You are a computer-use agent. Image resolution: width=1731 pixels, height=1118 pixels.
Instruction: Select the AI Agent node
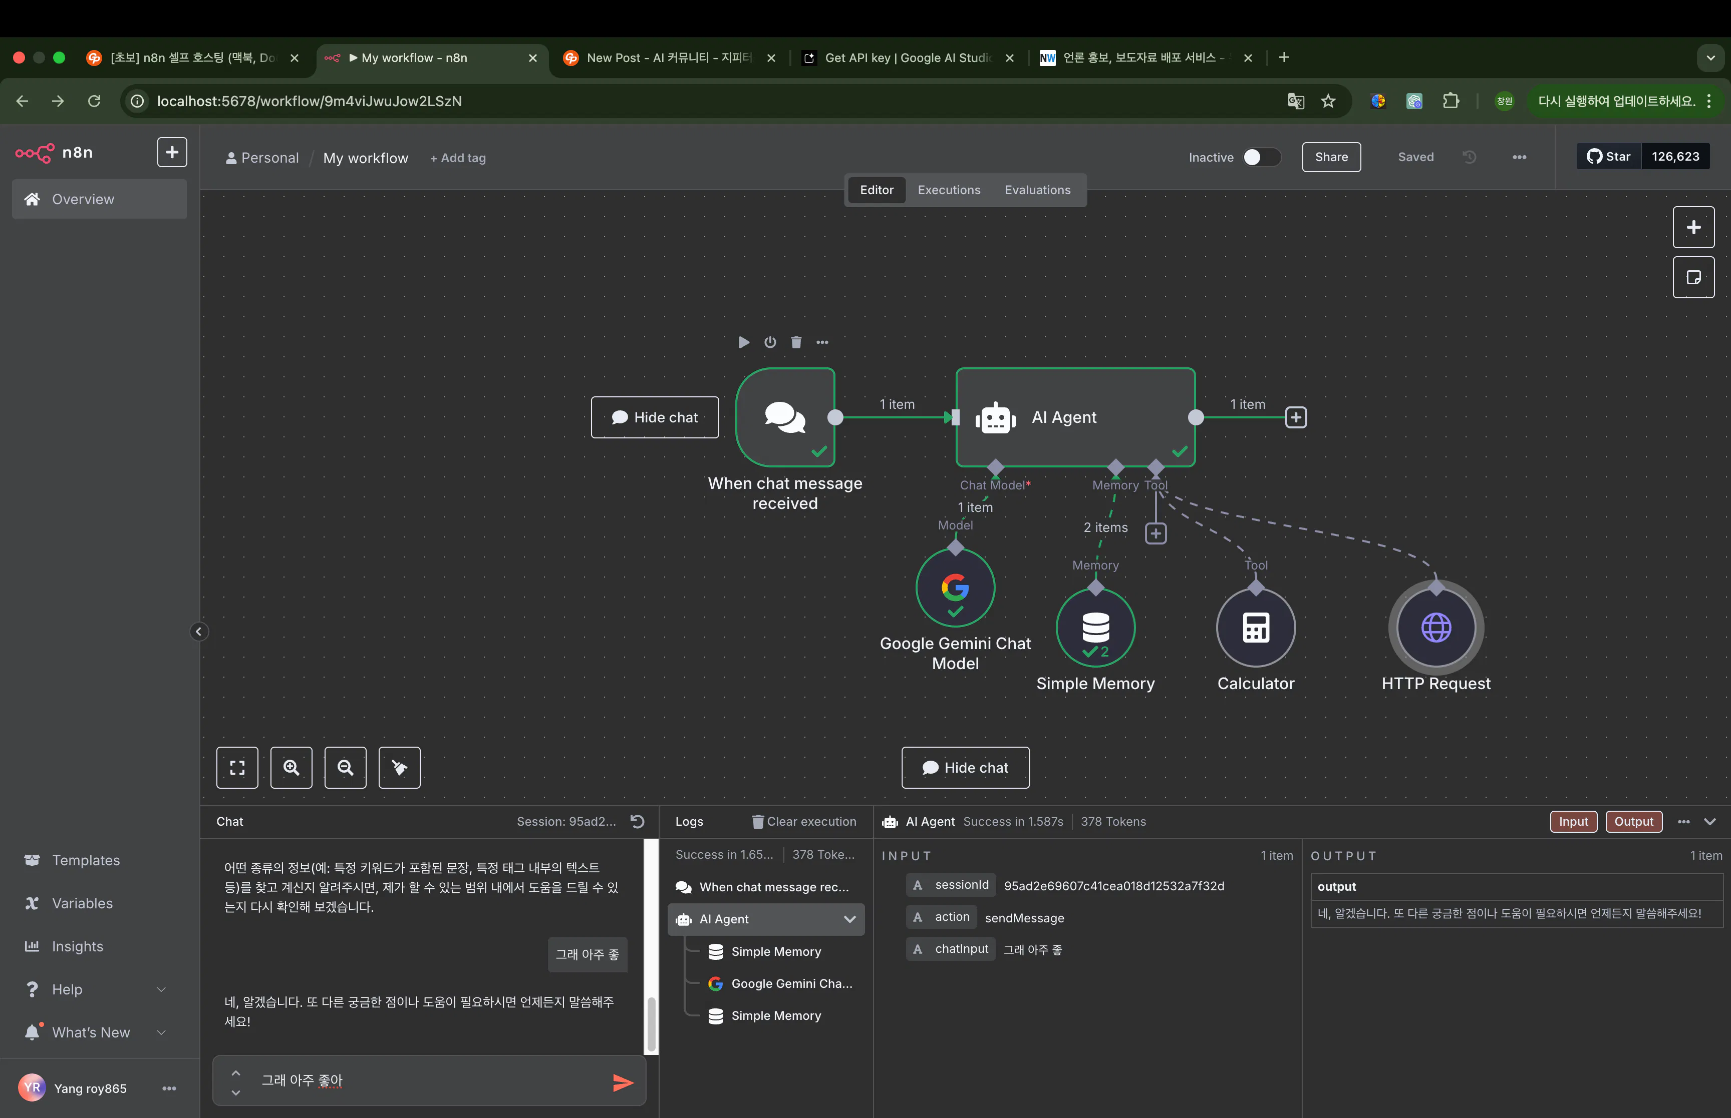(1076, 417)
